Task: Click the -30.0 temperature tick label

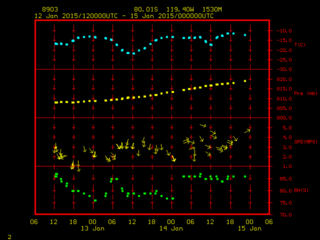Action: 284,69
